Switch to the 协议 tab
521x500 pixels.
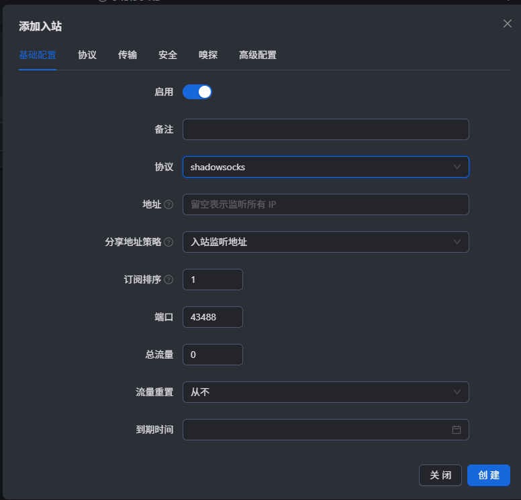[x=87, y=55]
